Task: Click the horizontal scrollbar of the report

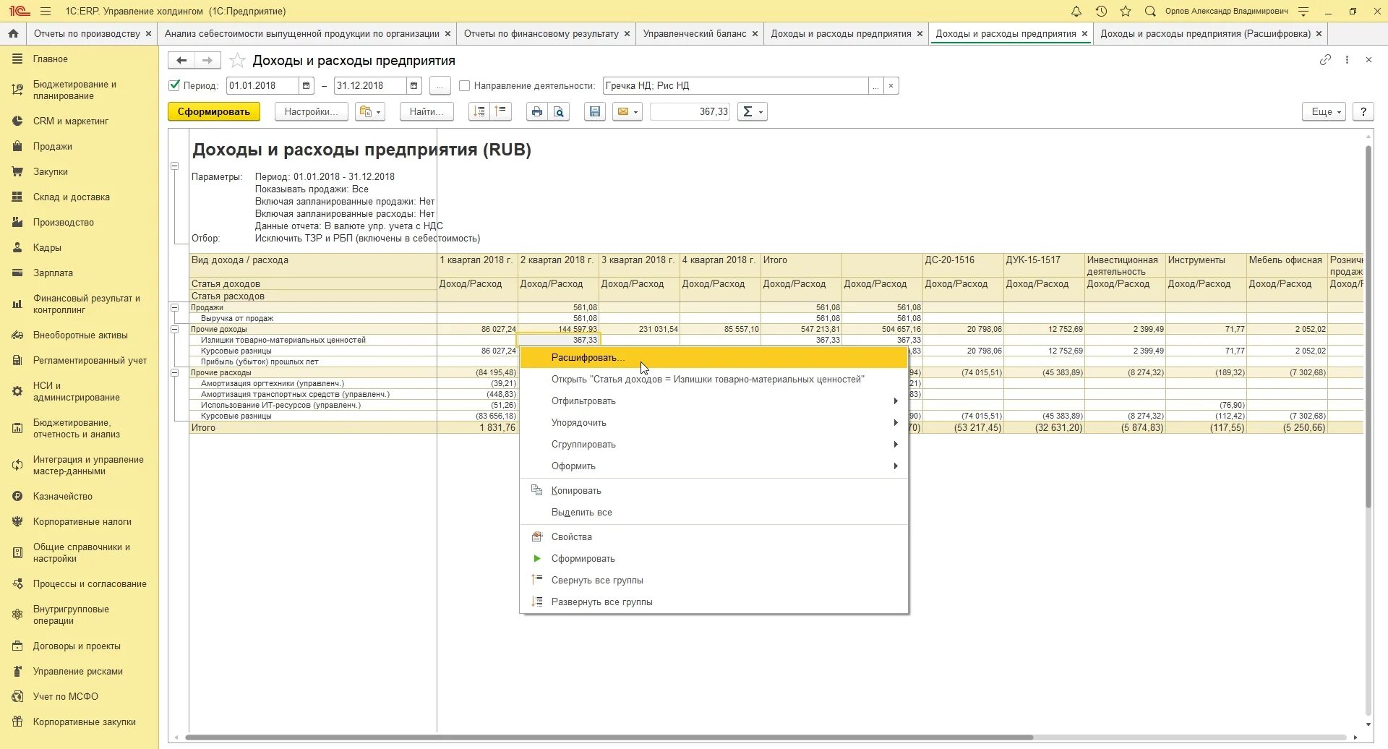Action: point(609,737)
